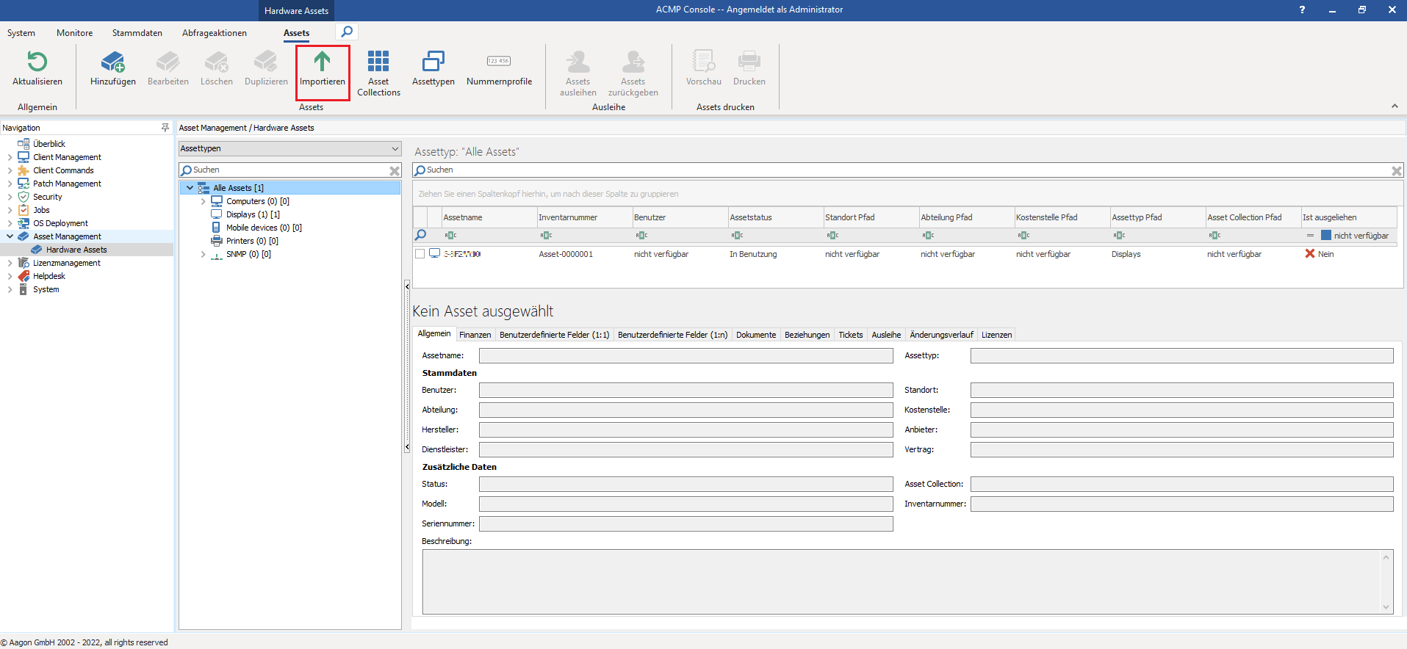This screenshot has height=649, width=1407.
Task: Click the Bearbeiten edit icon
Action: [x=168, y=62]
